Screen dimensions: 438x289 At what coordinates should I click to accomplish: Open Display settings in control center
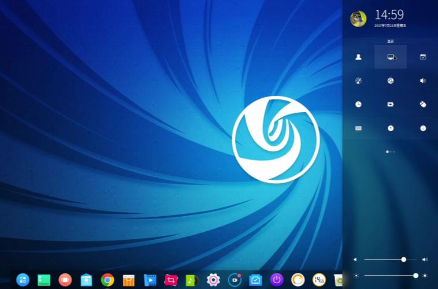[391, 57]
